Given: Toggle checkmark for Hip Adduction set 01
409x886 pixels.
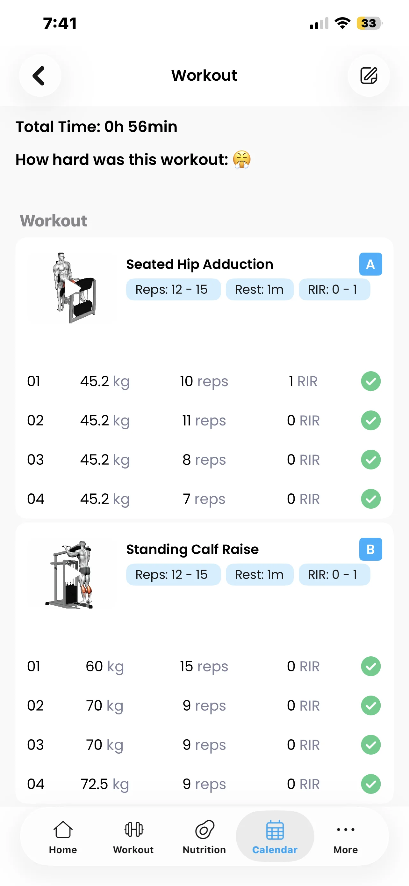Looking at the screenshot, I should (x=370, y=381).
